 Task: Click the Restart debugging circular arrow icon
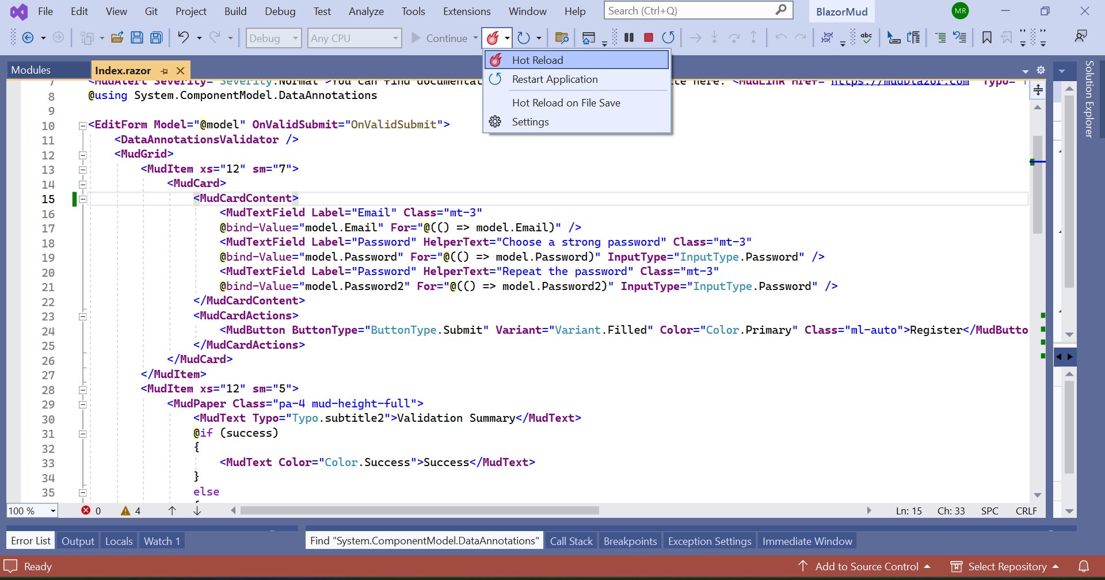click(668, 37)
